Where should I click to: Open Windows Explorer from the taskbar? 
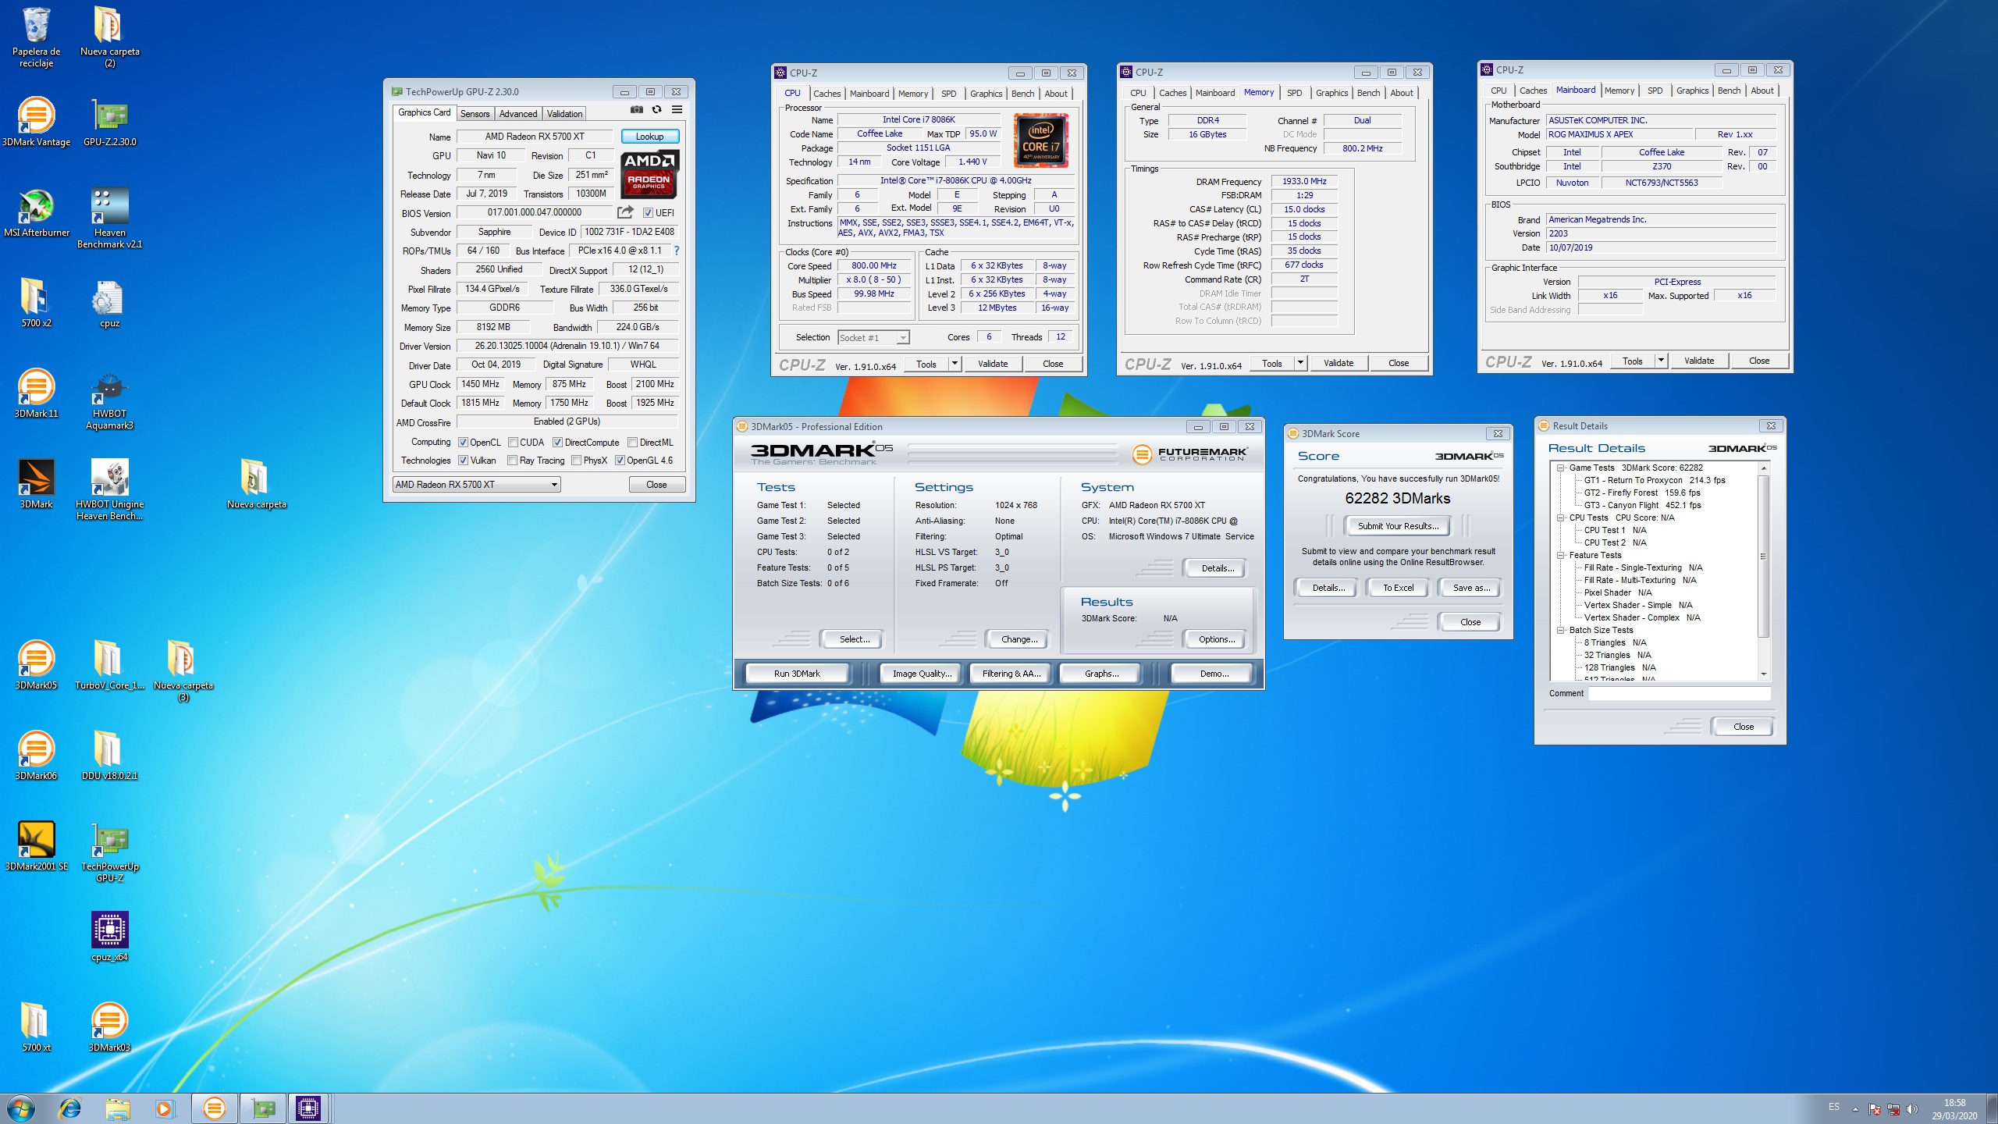(x=118, y=1108)
